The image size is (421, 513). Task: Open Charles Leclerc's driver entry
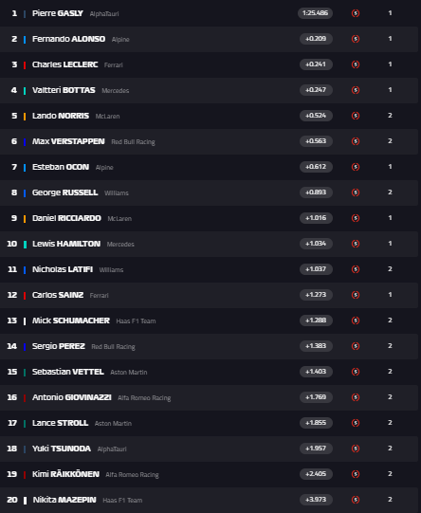[64, 64]
